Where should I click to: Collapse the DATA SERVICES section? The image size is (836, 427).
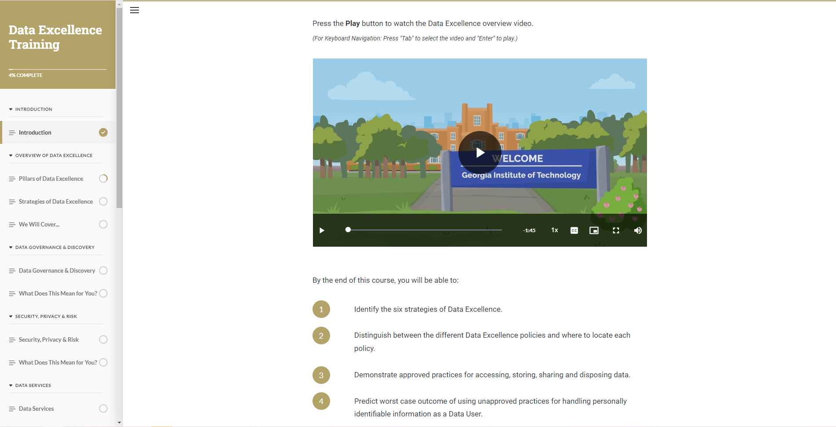30,385
